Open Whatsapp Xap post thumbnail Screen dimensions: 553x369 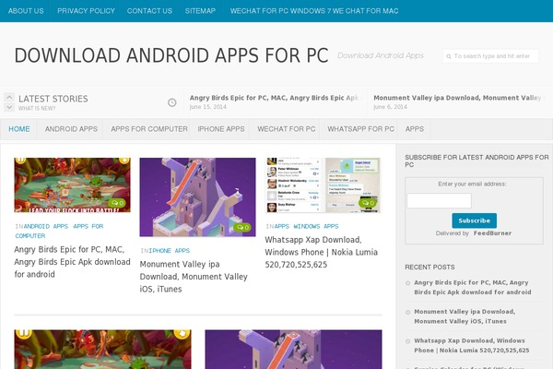(324, 185)
